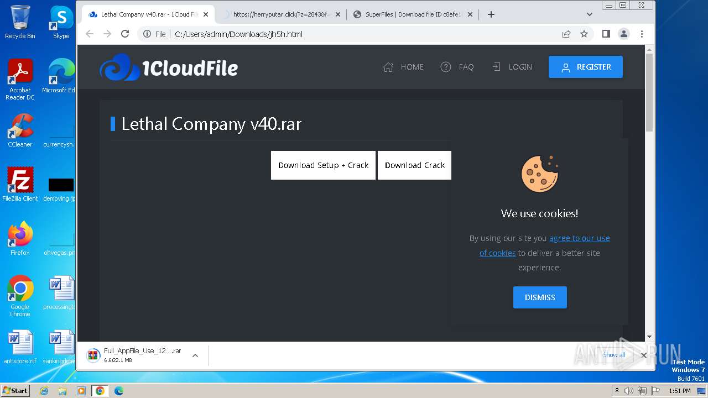The image size is (708, 398).
Task: Share this page icon in address bar
Action: coord(566,34)
